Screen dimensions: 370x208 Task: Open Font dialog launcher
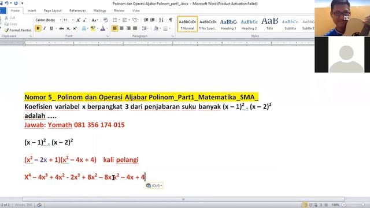(108, 36)
